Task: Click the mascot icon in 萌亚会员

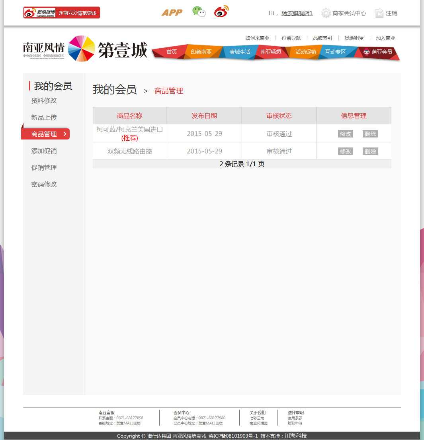Action: coord(366,52)
